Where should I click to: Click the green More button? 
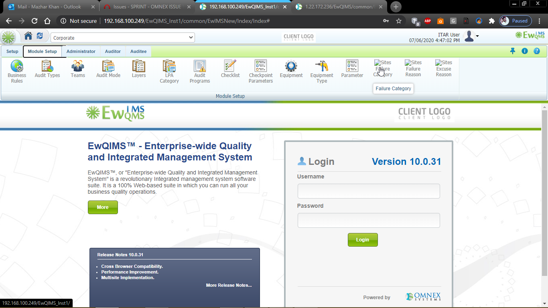tap(103, 207)
